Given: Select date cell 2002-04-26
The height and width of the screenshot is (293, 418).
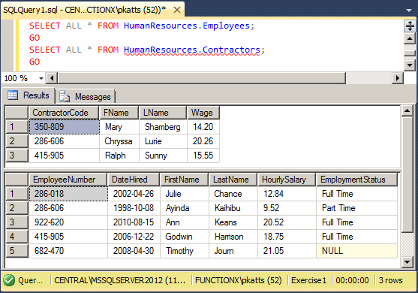Looking at the screenshot, I should click(134, 194).
